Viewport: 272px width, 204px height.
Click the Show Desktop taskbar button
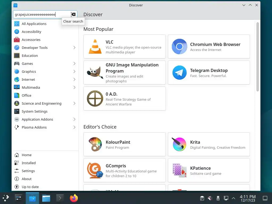pos(265,198)
